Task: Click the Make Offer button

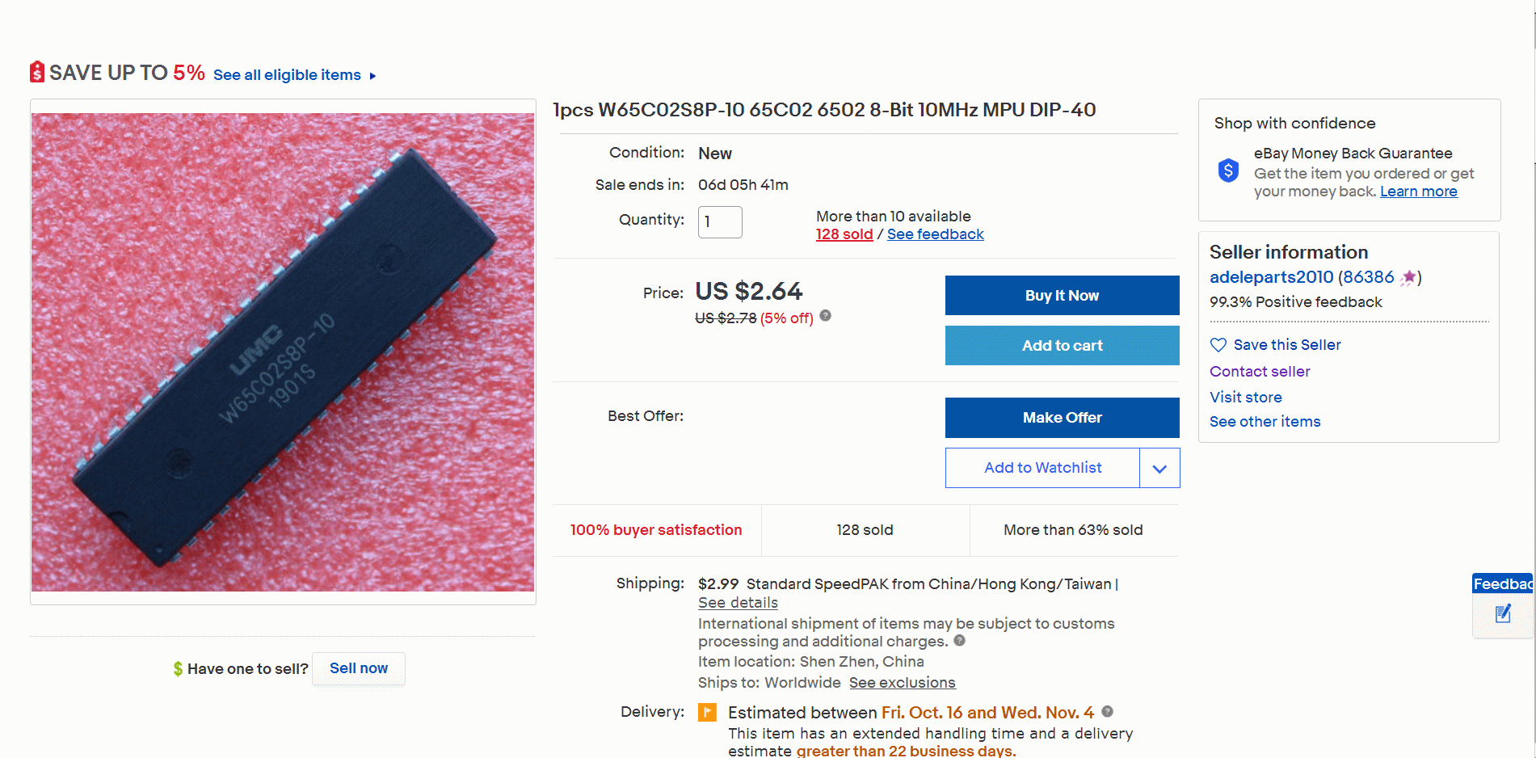Action: [1062, 418]
